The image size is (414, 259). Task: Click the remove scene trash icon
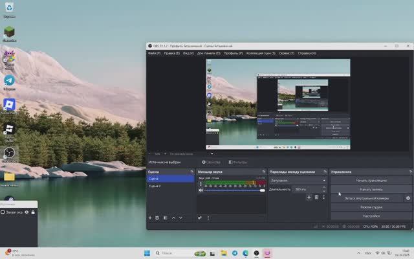tap(157, 218)
